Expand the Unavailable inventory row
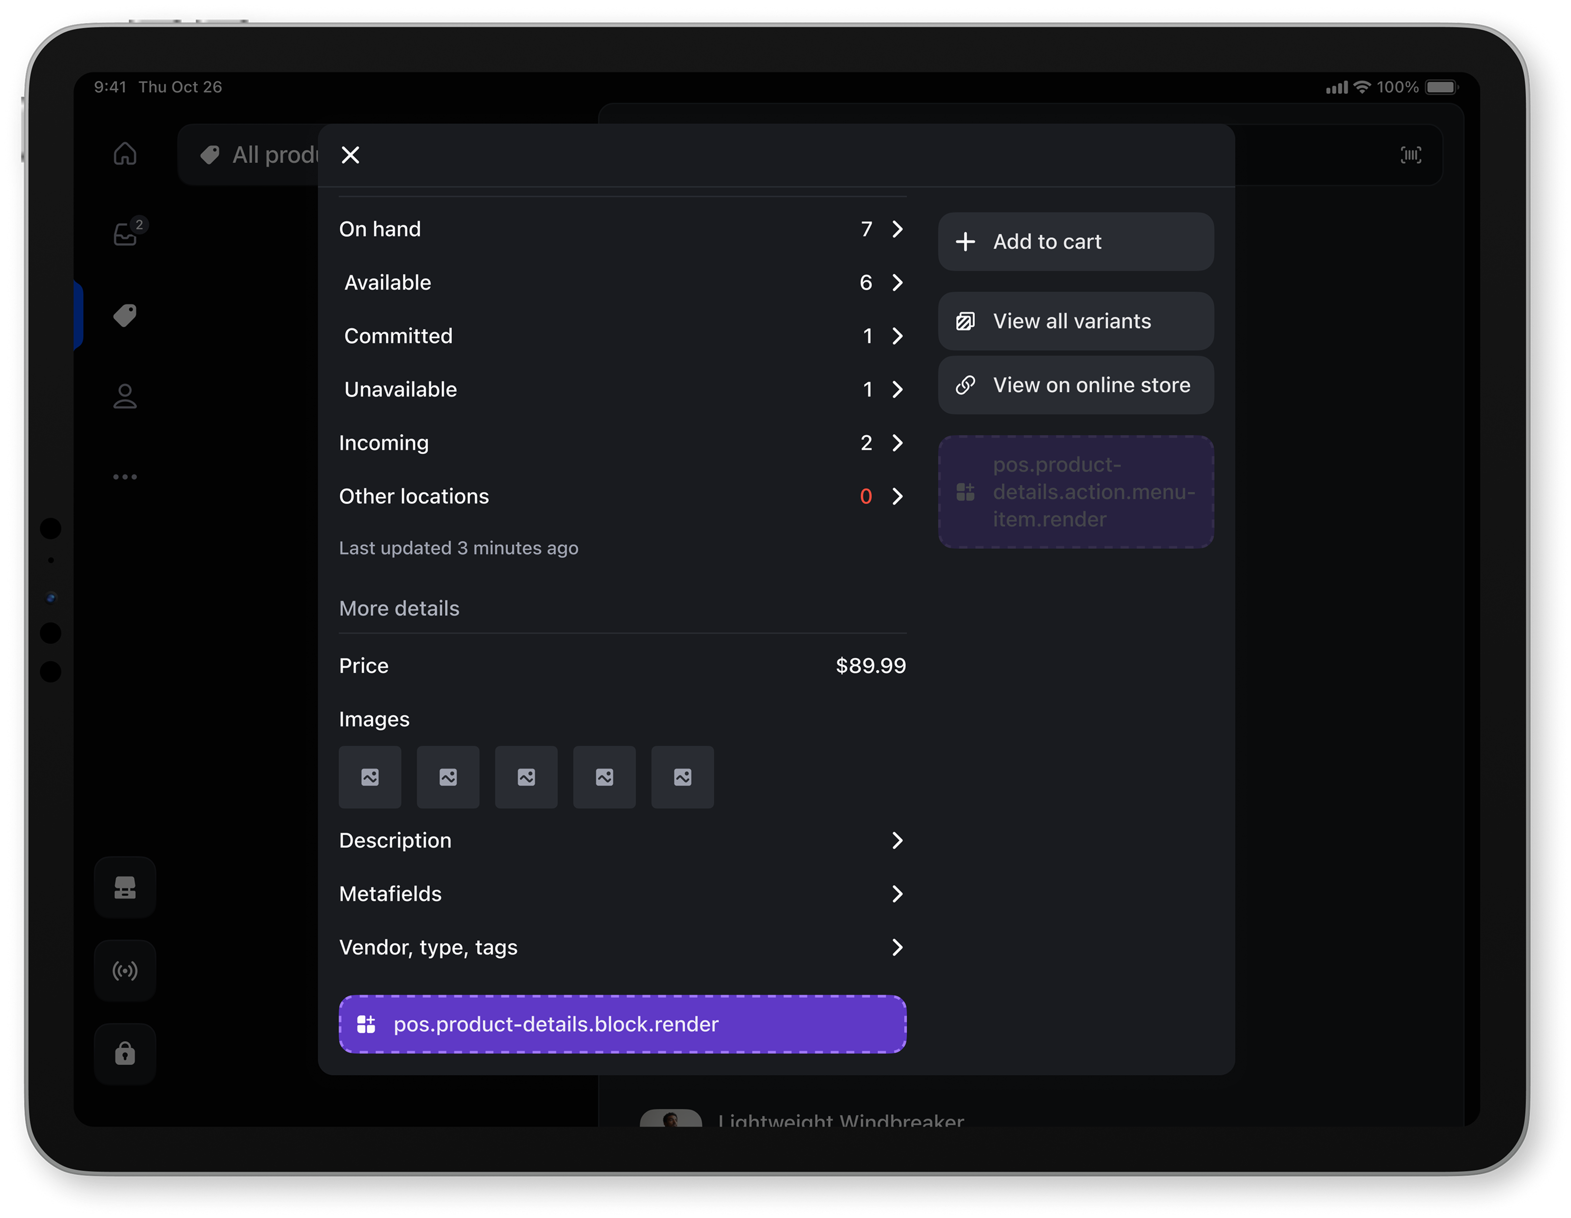Image resolution: width=1571 pixels, height=1218 pixels. [x=622, y=389]
